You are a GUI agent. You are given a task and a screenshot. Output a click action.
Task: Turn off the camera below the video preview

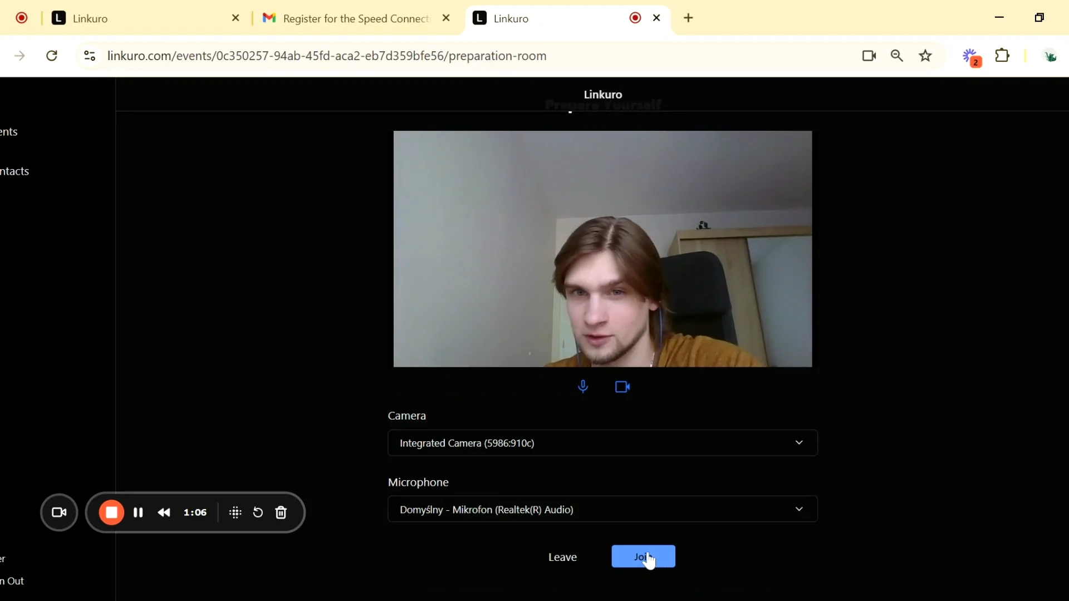(x=622, y=387)
